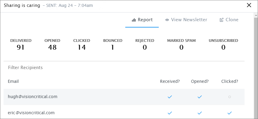Click hugh's Received checkmark
258x119 pixels.
pos(170,97)
